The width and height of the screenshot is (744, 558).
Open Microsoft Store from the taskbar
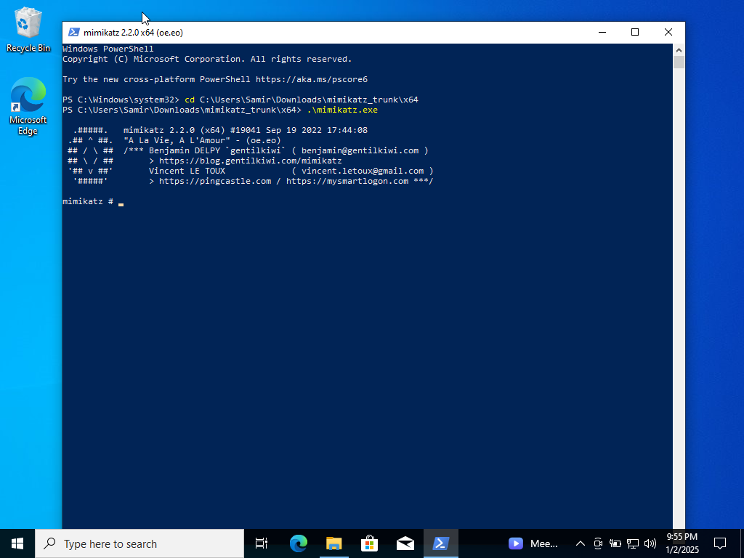[370, 543]
